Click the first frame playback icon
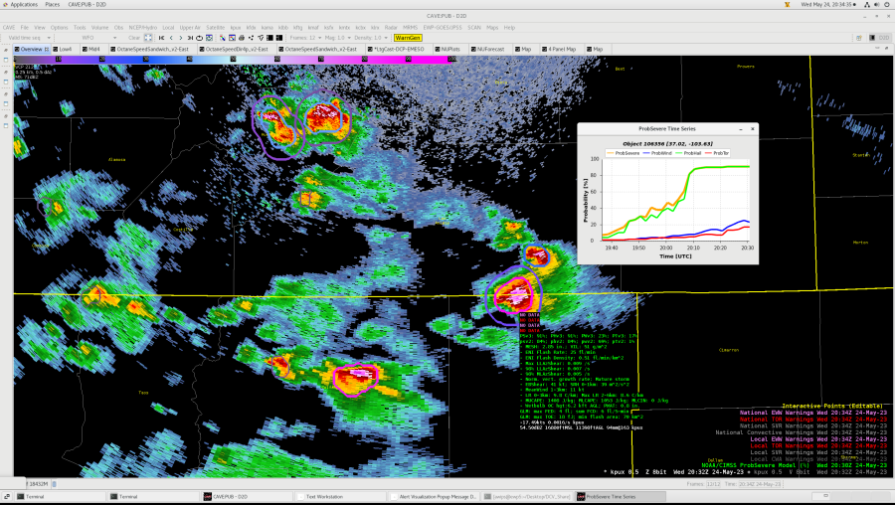Image resolution: width=895 pixels, height=505 pixels. pyautogui.click(x=160, y=37)
